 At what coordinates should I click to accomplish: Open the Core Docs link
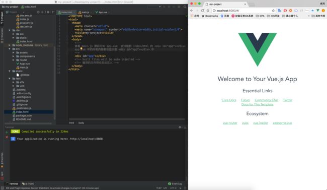pyautogui.click(x=229, y=100)
